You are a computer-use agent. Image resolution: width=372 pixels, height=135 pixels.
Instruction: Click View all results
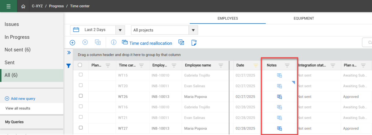click(x=18, y=108)
